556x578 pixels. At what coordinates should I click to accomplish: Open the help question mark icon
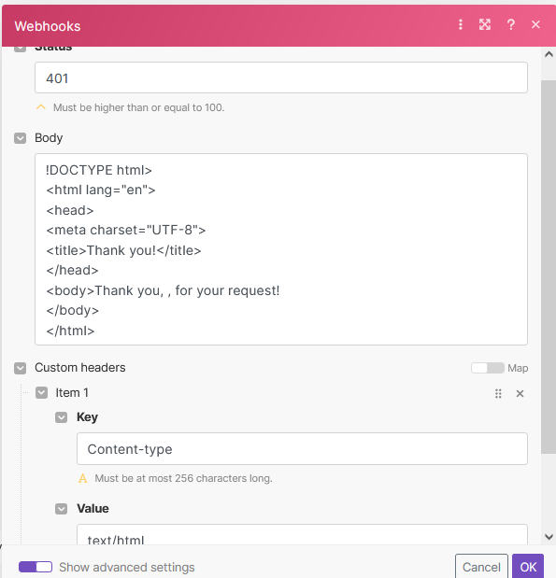point(511,24)
